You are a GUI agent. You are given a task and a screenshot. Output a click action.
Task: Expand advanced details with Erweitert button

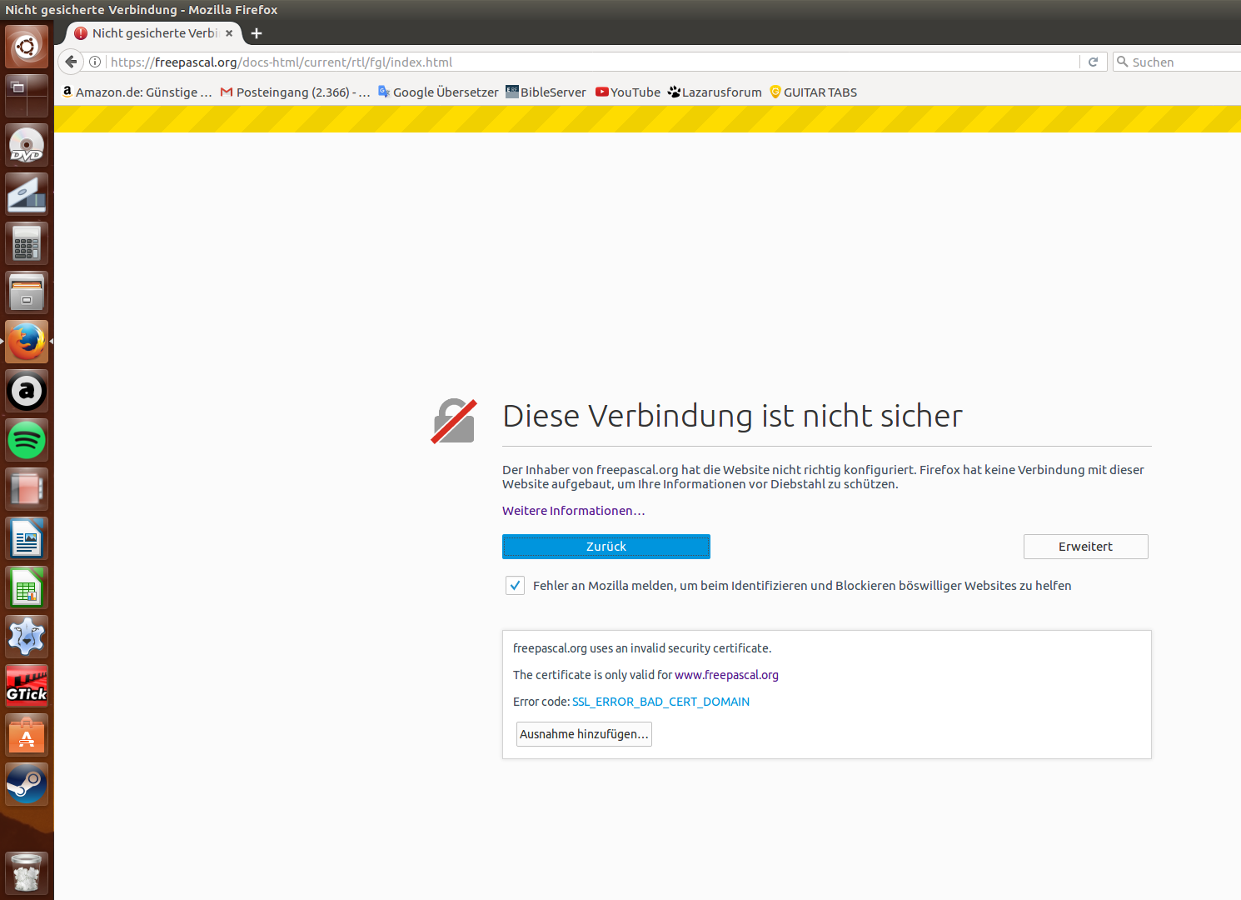[x=1085, y=547]
